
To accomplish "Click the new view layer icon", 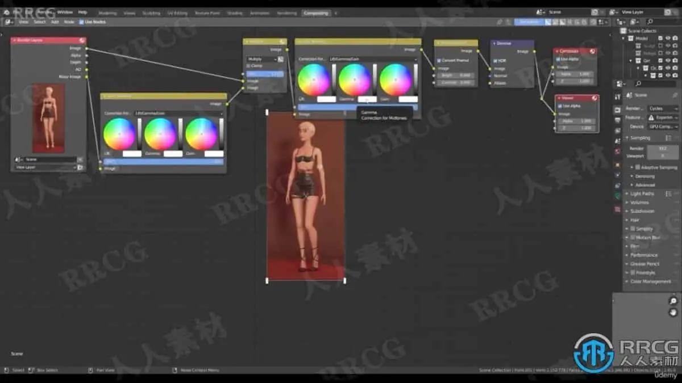I will tap(668, 12).
